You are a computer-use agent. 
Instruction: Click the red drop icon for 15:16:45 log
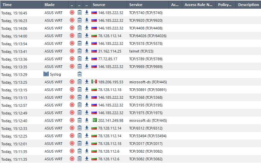click(x=72, y=12)
